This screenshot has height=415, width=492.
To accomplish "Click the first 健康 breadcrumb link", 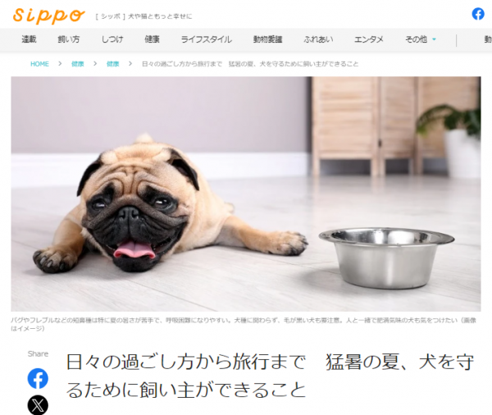I will click(x=78, y=64).
